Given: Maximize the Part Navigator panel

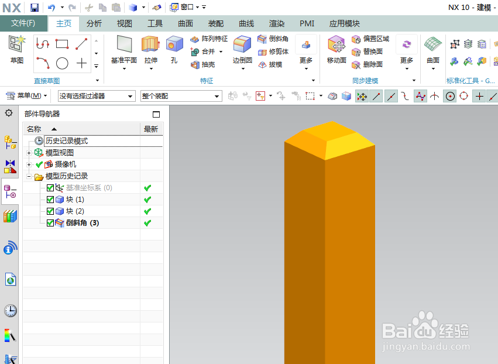Looking at the screenshot, I should [156, 114].
